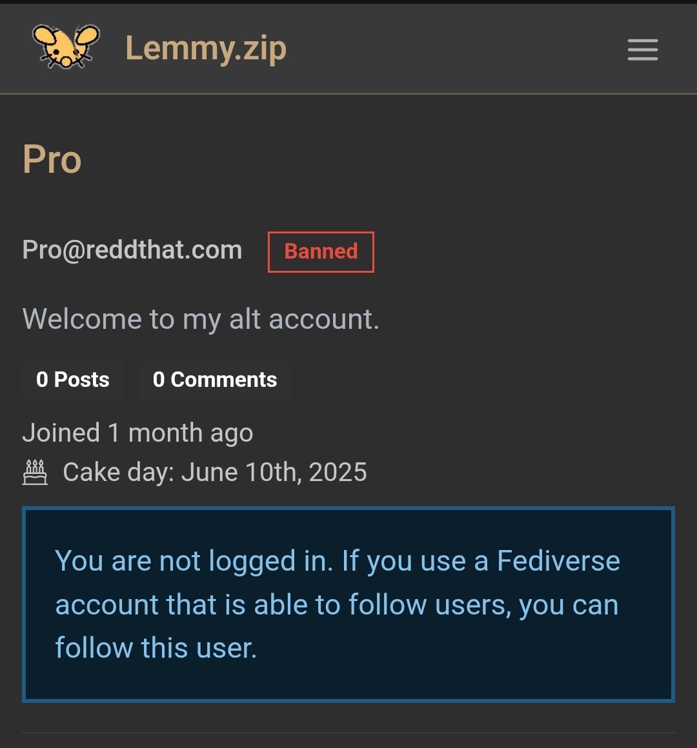Click the word 'Posts' in the counter

click(x=81, y=380)
